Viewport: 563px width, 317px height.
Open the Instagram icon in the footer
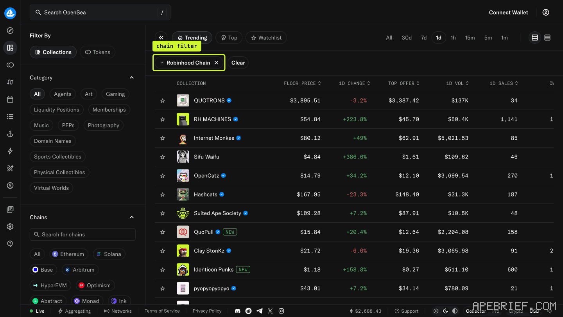281,311
